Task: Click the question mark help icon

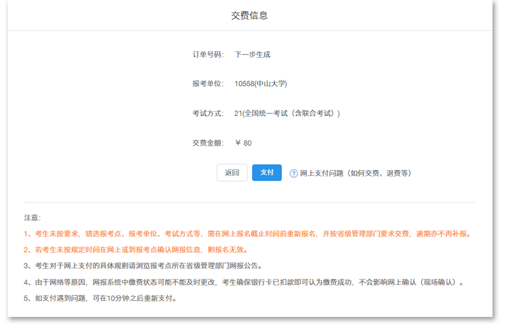Action: pyautogui.click(x=293, y=174)
